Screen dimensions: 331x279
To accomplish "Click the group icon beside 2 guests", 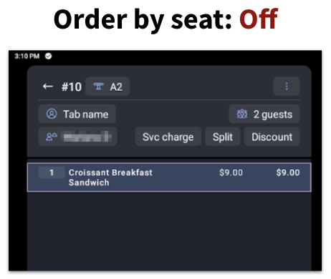I will click(x=242, y=114).
